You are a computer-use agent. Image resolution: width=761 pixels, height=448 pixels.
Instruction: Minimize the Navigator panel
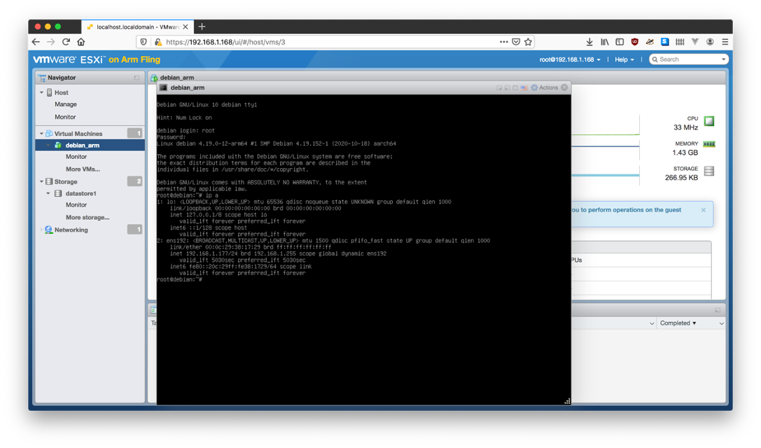(x=137, y=78)
